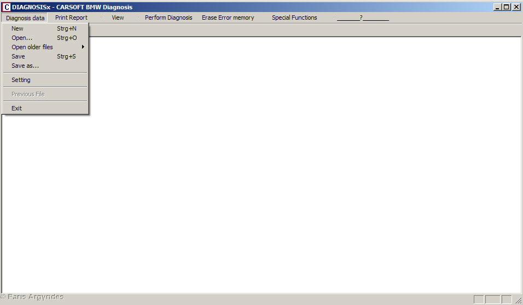Open the View menu
The width and height of the screenshot is (523, 305).
tap(118, 17)
